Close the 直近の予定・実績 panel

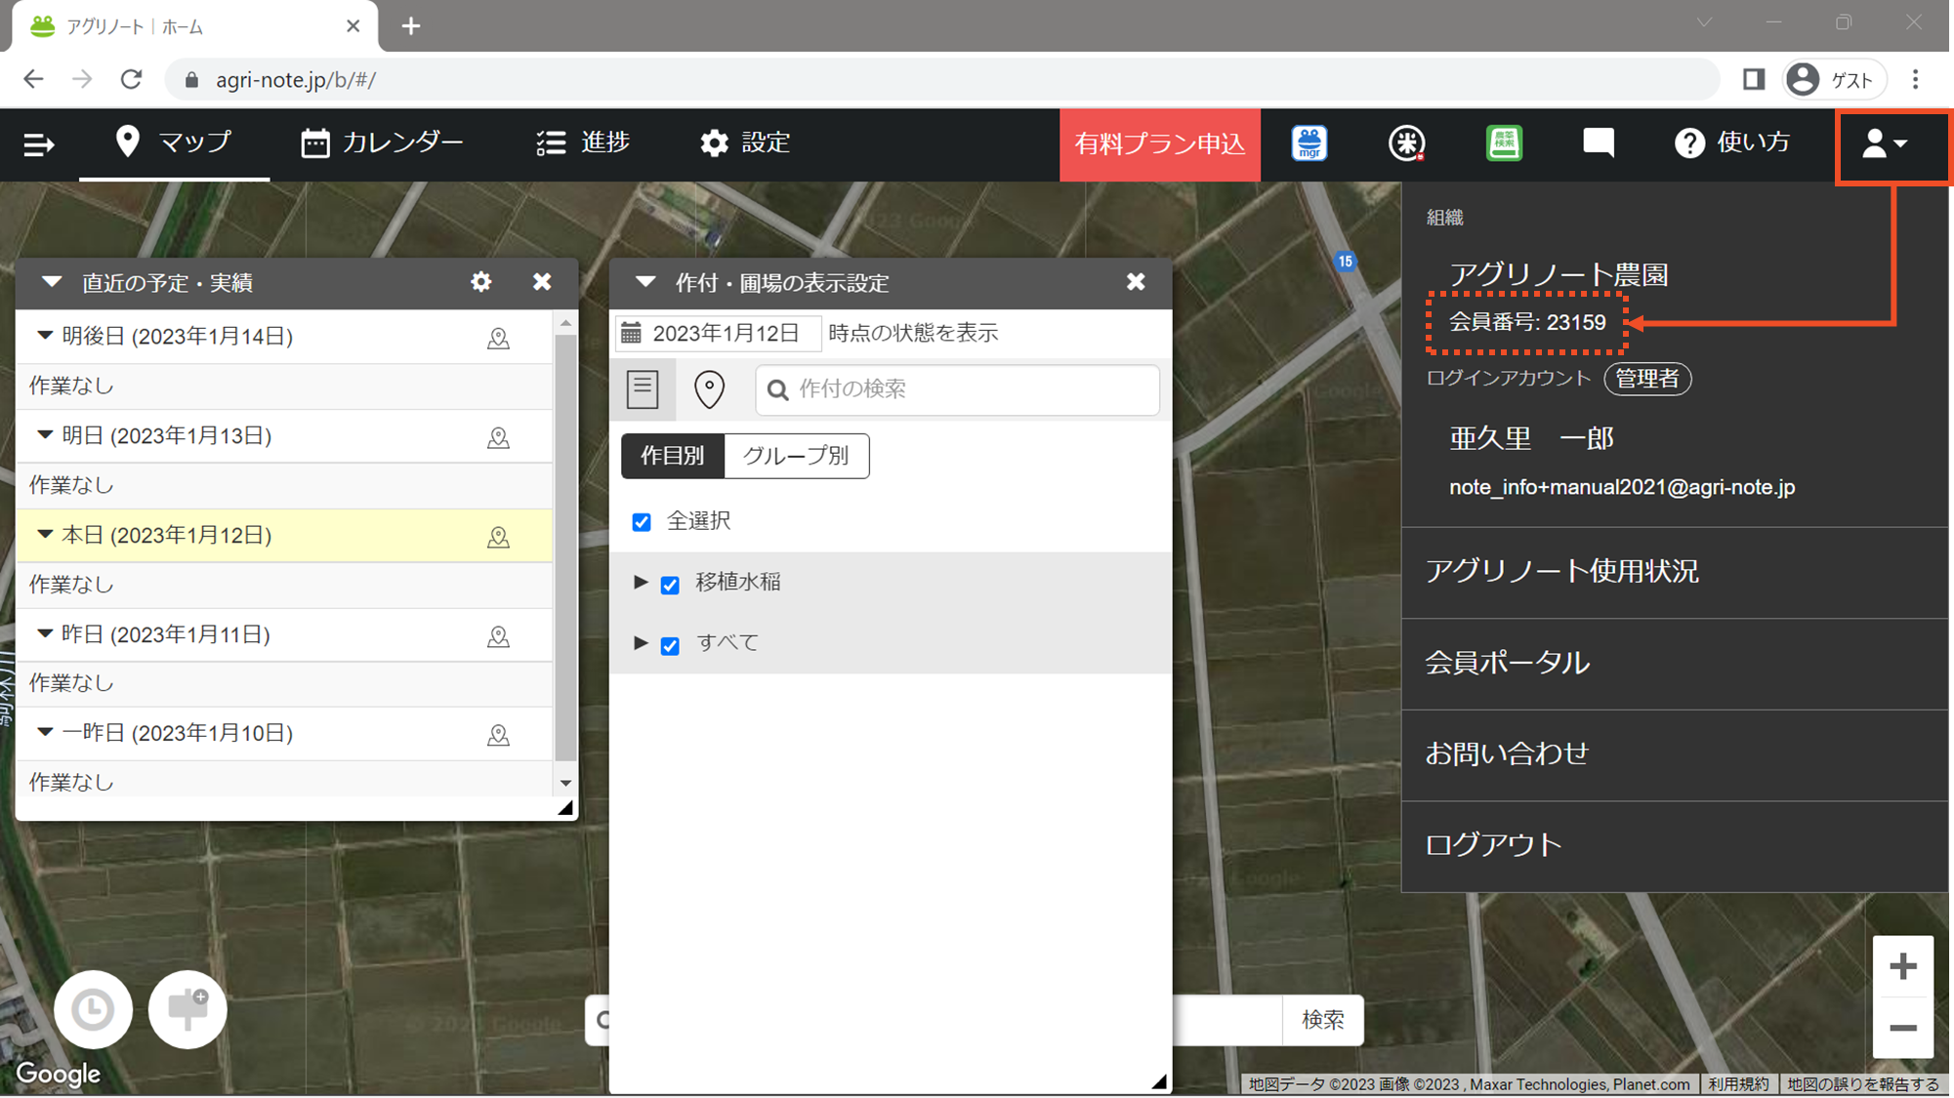coord(542,282)
